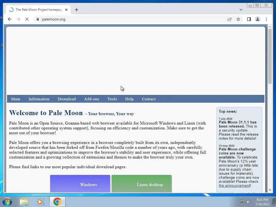Click the page scrollbar up arrow
276x207 pixels.
(270, 27)
